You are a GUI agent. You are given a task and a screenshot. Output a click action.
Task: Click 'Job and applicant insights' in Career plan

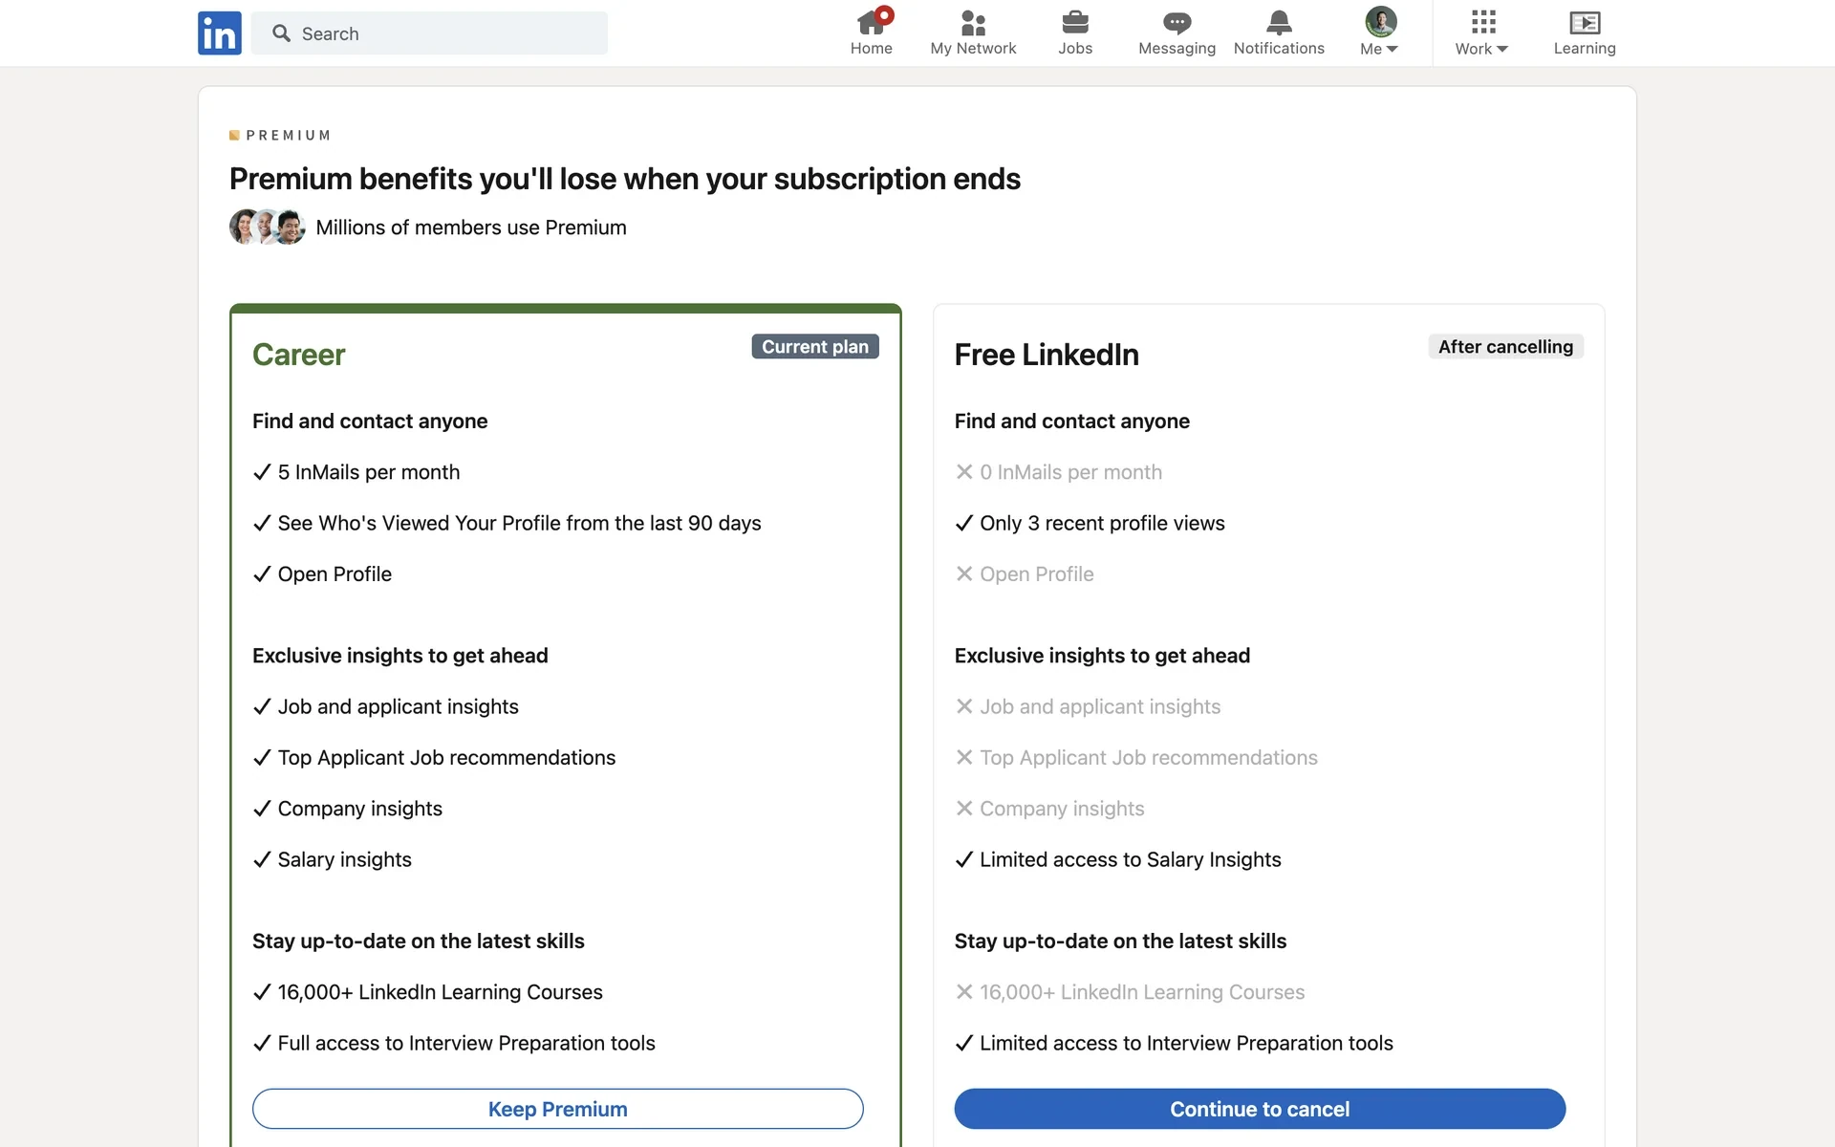398,706
